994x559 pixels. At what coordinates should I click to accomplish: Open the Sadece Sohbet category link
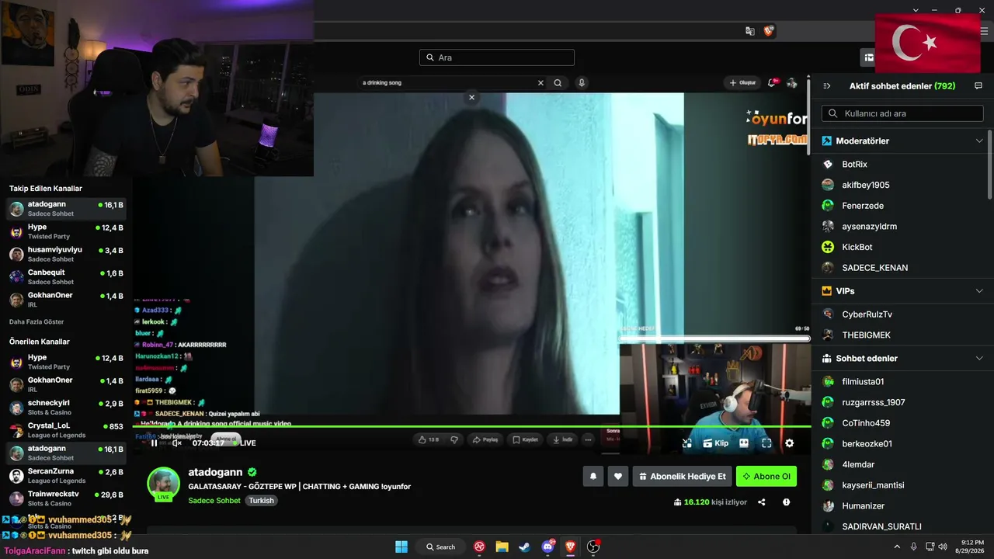[214, 501]
